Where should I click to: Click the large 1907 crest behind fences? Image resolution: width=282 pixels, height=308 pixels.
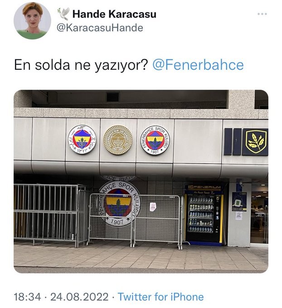pos(119,204)
